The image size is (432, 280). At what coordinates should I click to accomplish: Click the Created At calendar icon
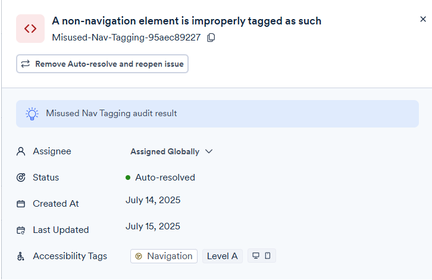point(21,204)
